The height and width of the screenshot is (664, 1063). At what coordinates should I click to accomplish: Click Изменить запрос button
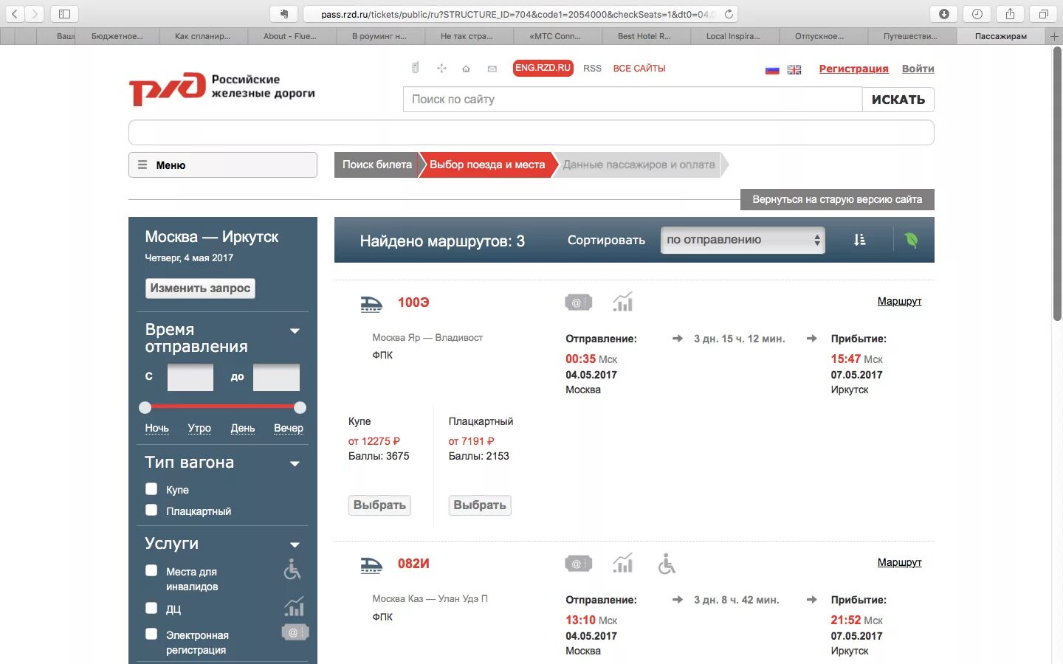(200, 288)
